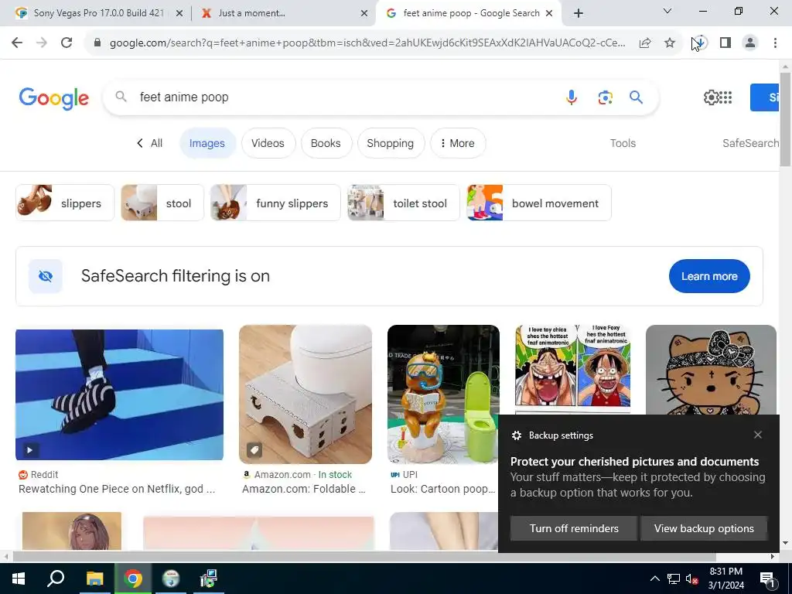This screenshot has width=792, height=594.
Task: Click the Rewatching One Piece result link
Action: click(x=117, y=489)
